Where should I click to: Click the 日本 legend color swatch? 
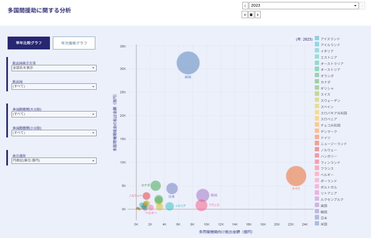[x=317, y=218]
